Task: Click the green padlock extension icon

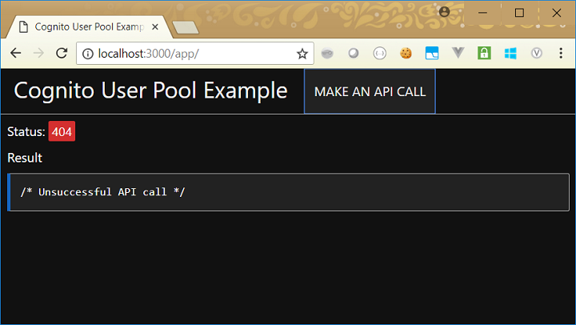Action: (x=483, y=54)
